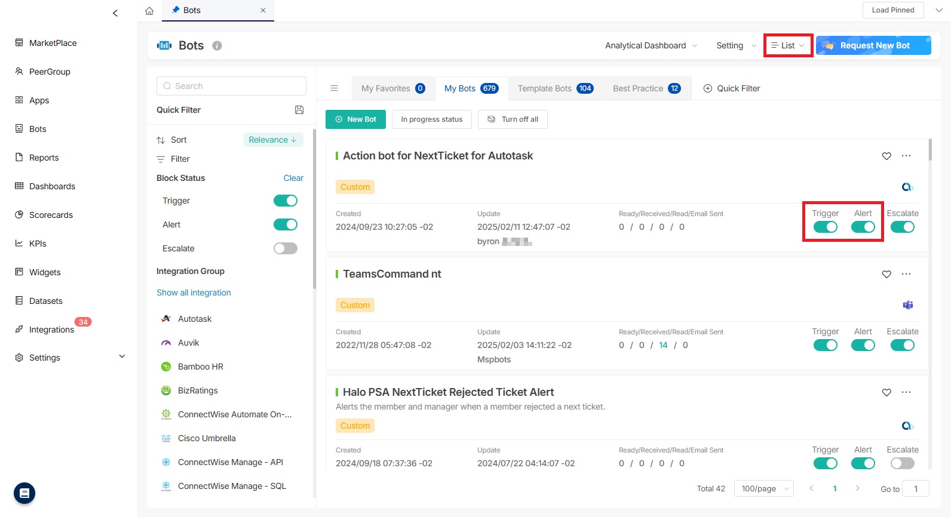The width and height of the screenshot is (951, 517).
Task: Expand the Analytical Dashboard dropdown
Action: [651, 45]
